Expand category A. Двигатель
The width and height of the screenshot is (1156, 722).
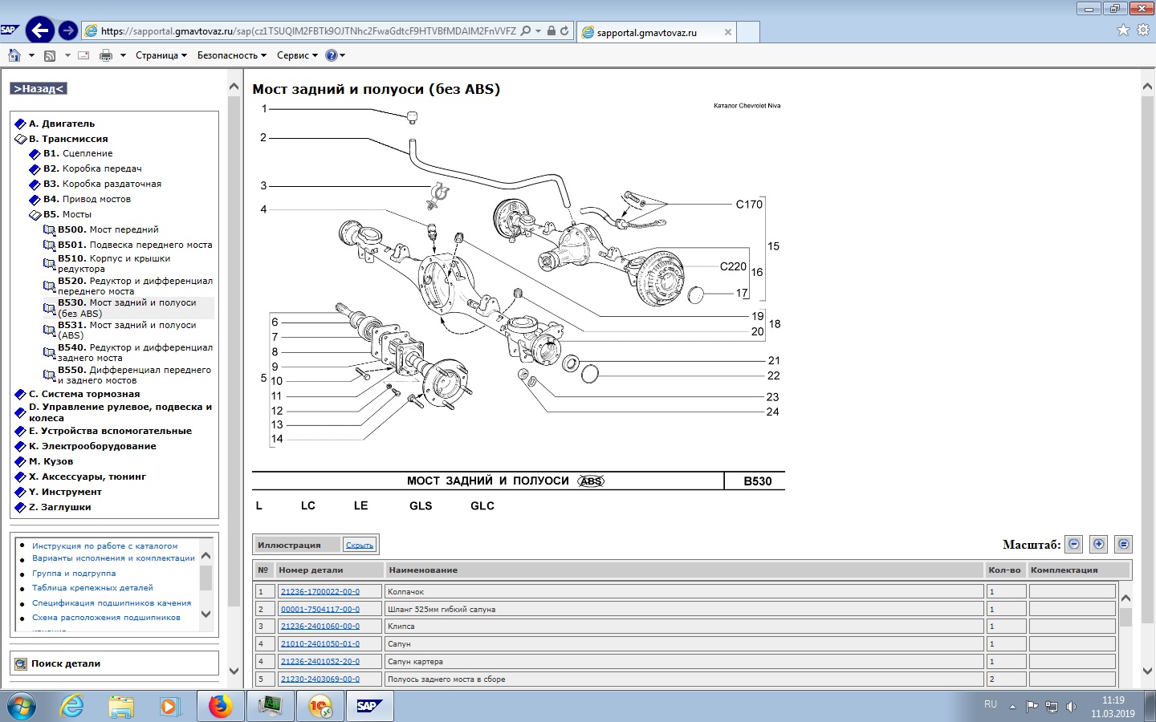click(20, 124)
